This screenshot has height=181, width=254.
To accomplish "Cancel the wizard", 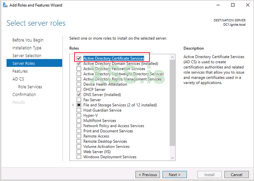I will coord(237,175).
